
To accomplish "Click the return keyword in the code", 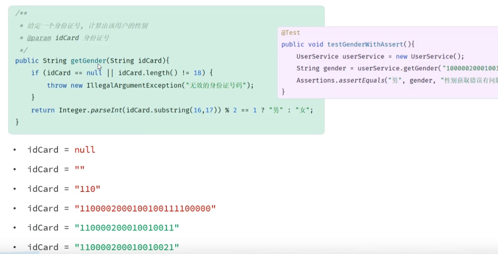I will tap(43, 110).
